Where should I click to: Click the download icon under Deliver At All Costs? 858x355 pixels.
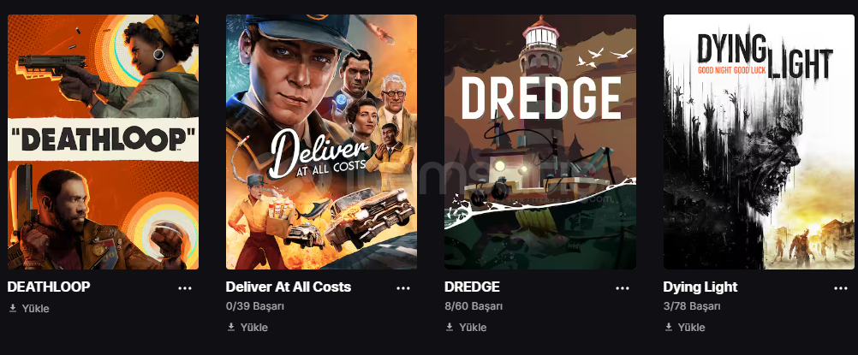pyautogui.click(x=231, y=327)
